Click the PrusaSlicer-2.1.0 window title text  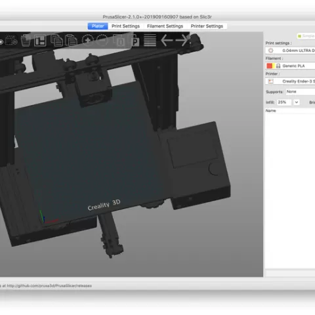[x=157, y=17]
